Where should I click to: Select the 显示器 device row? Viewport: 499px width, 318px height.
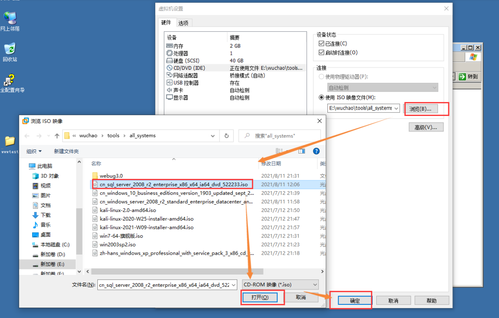[x=235, y=97]
